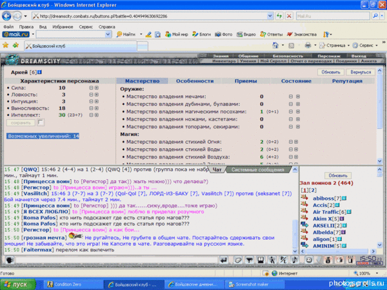Click the music note sound icon
The image size is (387, 290).
pyautogui.click(x=295, y=260)
